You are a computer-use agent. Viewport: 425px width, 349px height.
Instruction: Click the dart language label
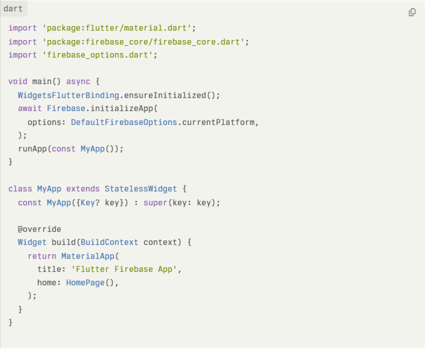coord(13,9)
